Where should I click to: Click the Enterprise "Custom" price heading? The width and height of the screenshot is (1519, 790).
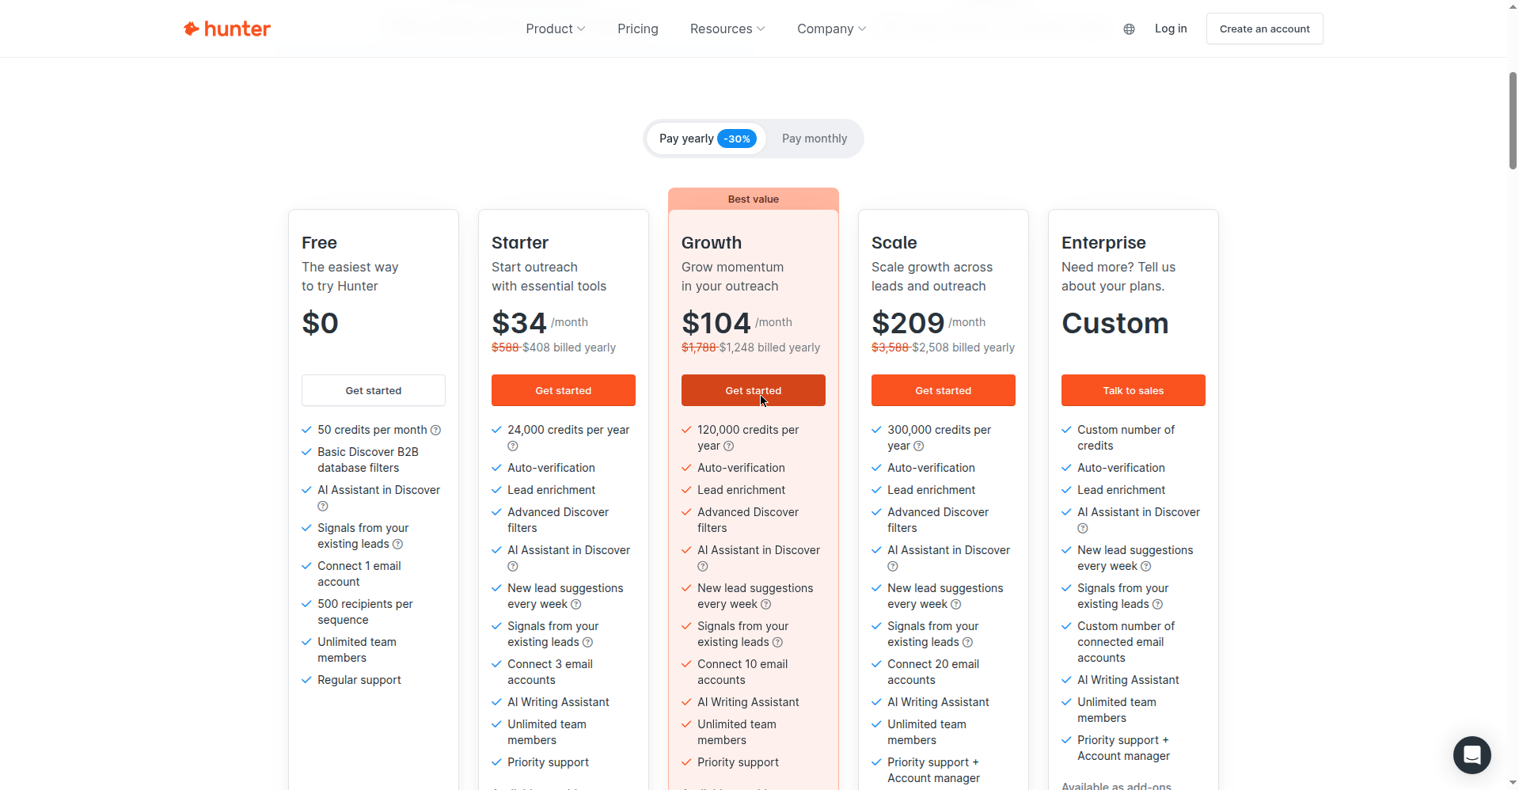tap(1115, 323)
